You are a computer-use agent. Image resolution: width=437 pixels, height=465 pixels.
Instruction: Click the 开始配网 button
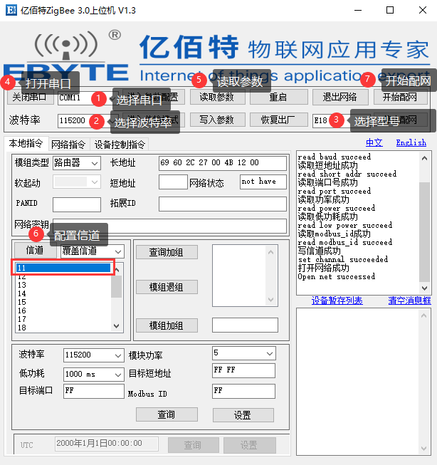[x=400, y=97]
